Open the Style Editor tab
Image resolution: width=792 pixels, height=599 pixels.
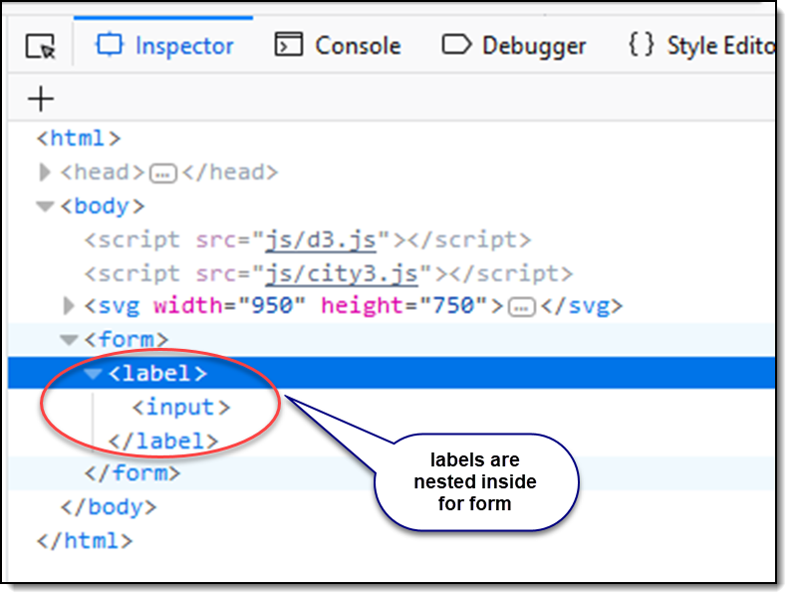702,46
